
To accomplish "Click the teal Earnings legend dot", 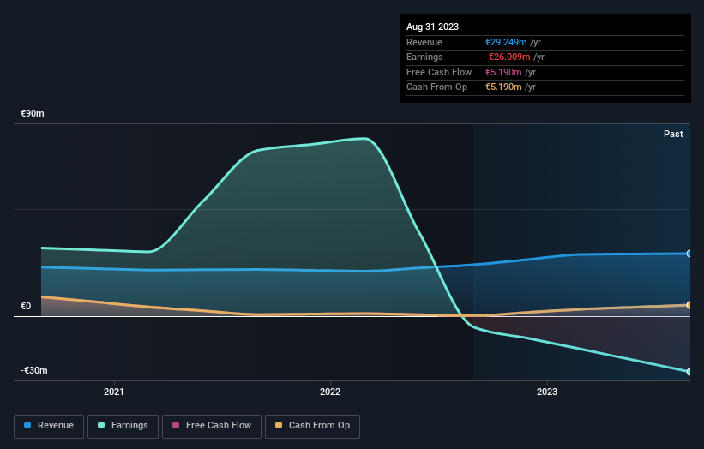I will click(101, 425).
